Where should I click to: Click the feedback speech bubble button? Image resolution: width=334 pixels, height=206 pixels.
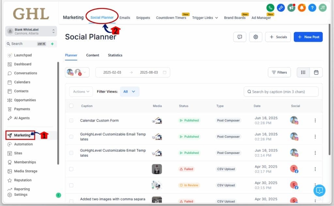pos(240,37)
